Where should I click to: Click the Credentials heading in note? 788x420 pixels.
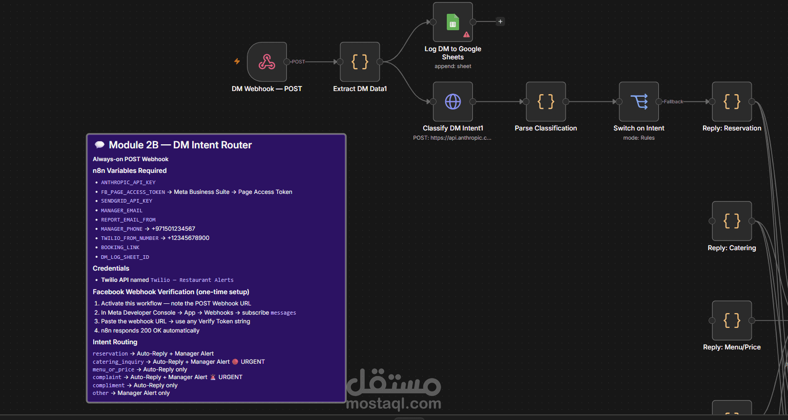pyautogui.click(x=111, y=268)
